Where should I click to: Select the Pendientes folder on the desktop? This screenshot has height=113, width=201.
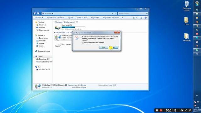[187, 37]
